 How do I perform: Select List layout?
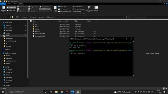click(x=30, y=9)
